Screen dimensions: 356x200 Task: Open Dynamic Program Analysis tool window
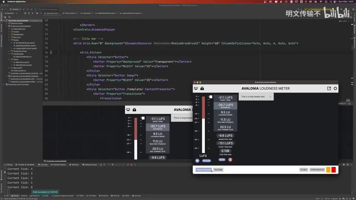[x=62, y=196]
